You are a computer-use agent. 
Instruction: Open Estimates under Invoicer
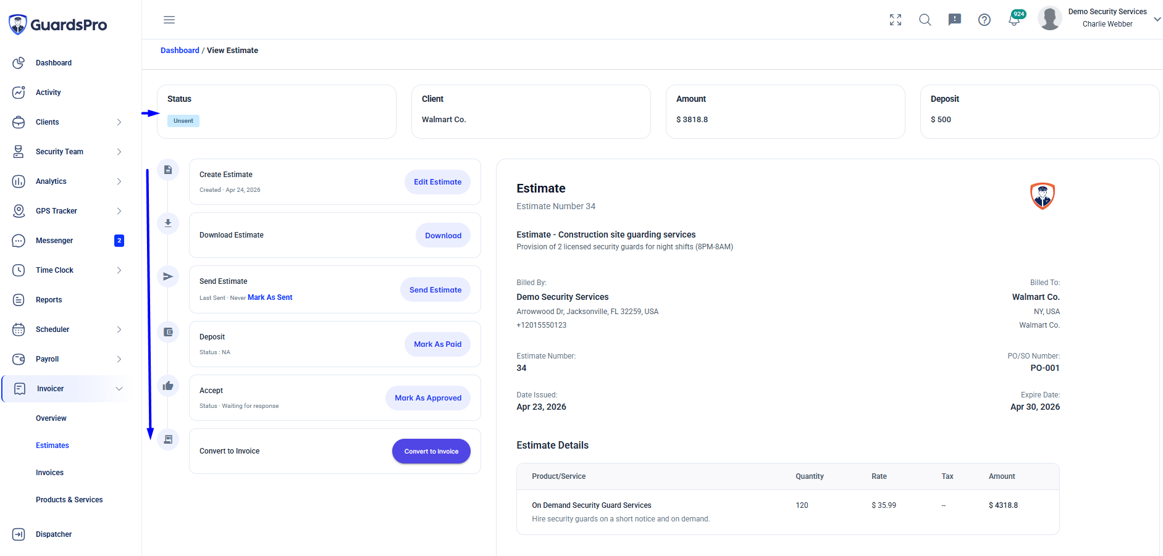tap(52, 446)
